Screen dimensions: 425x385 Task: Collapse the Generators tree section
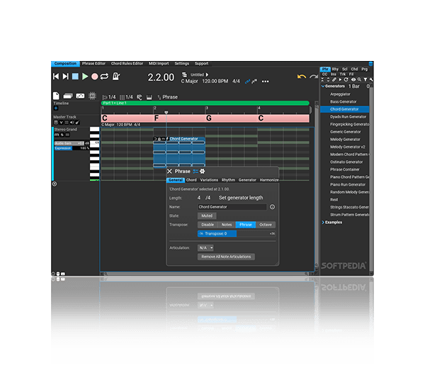click(x=323, y=87)
